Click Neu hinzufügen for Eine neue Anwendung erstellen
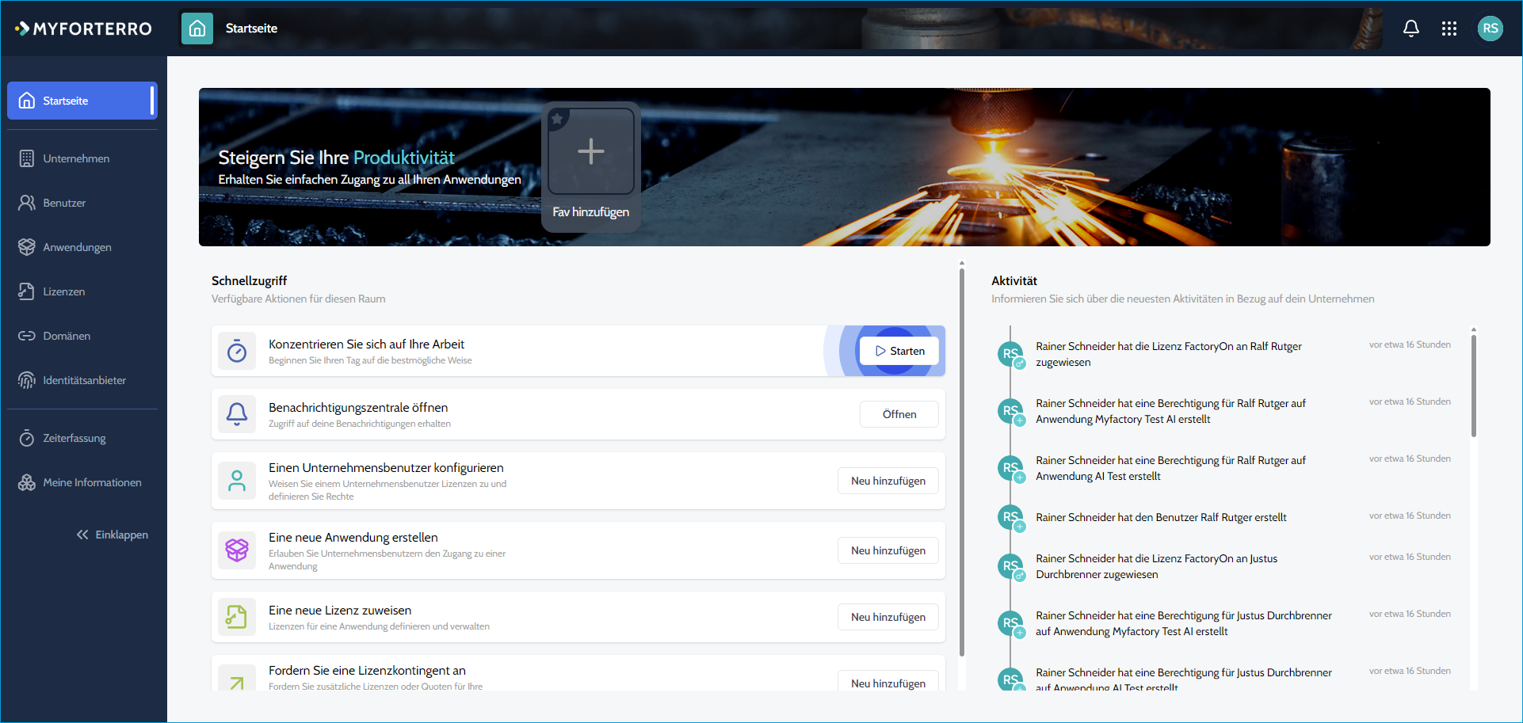 888,550
